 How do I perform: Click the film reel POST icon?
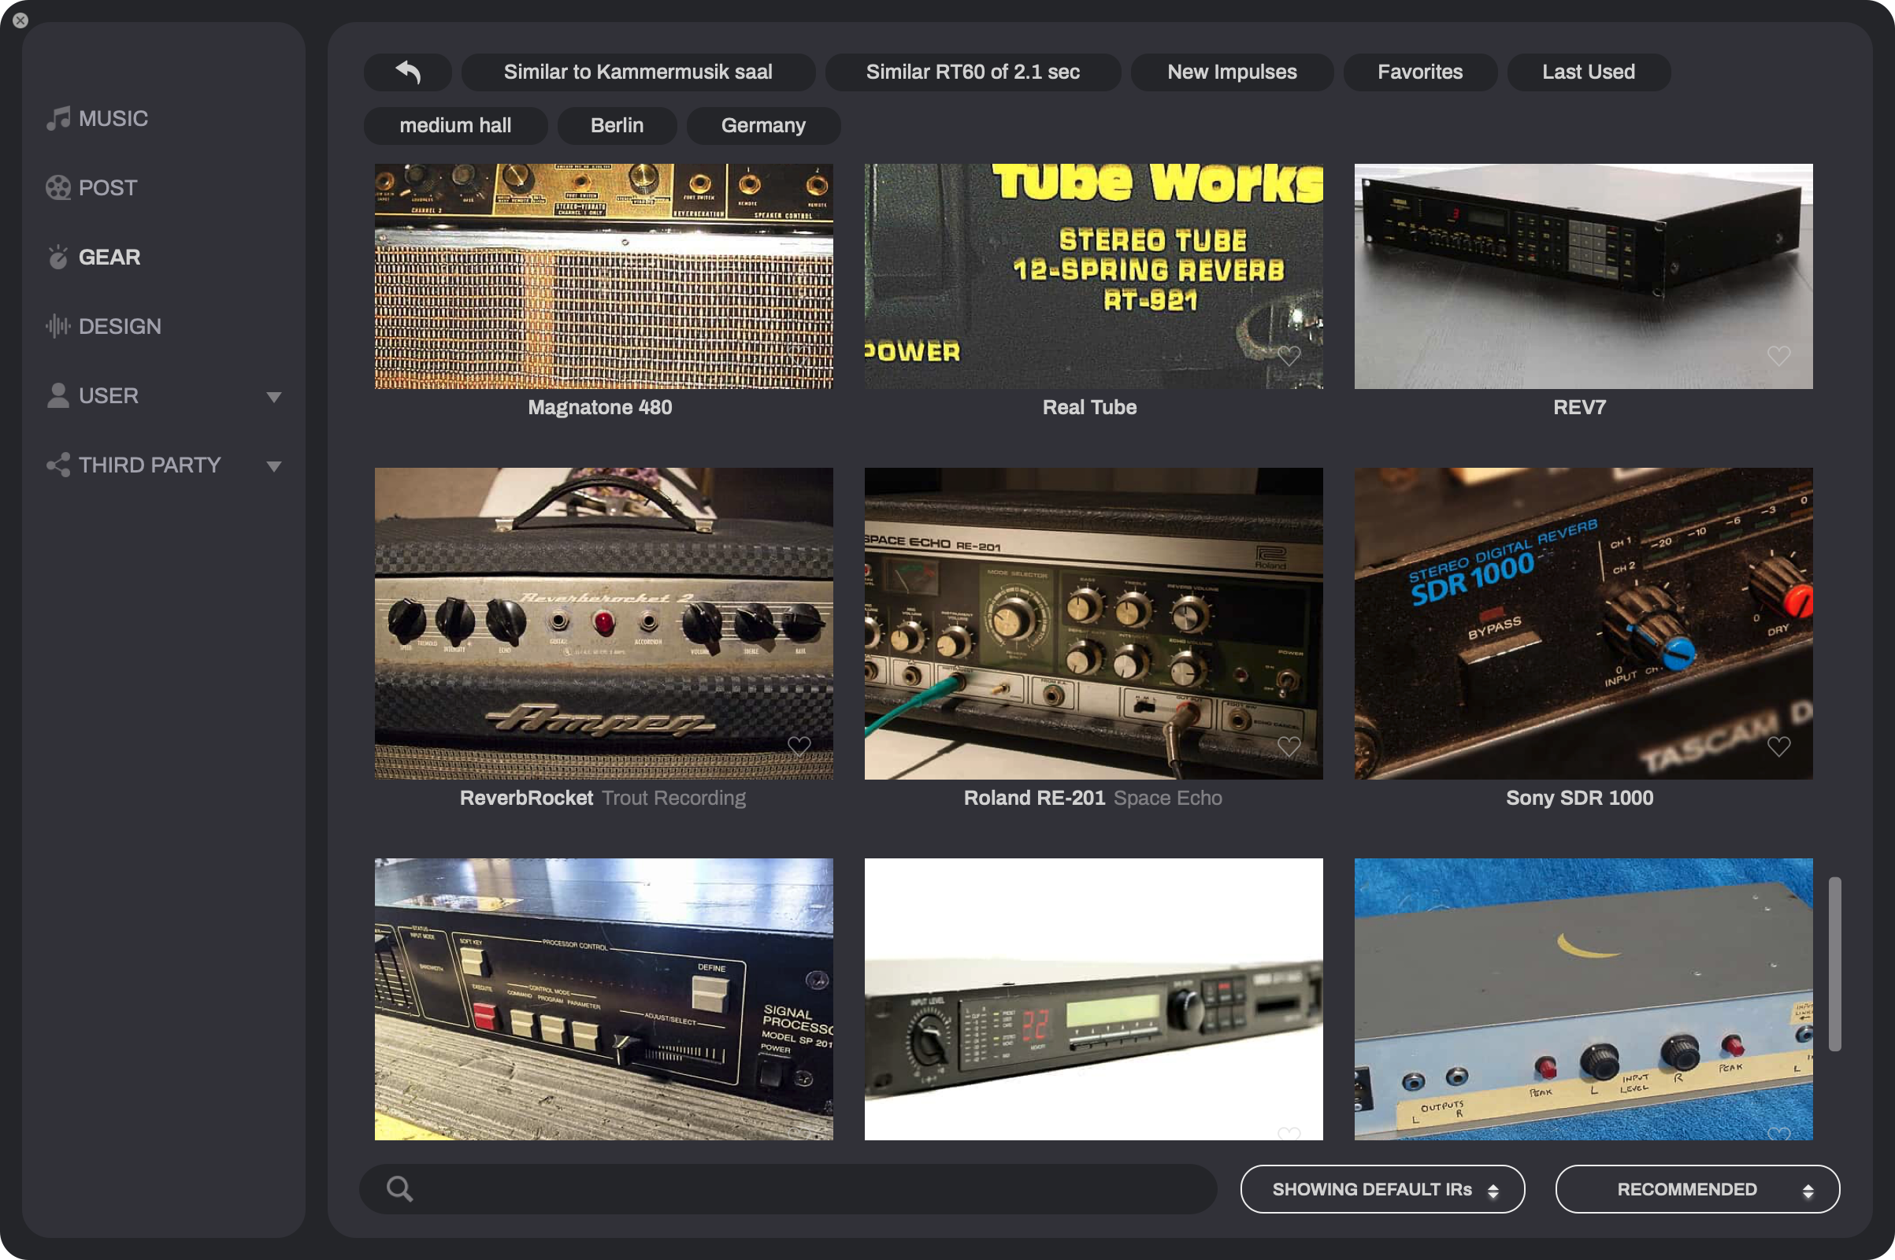(57, 187)
